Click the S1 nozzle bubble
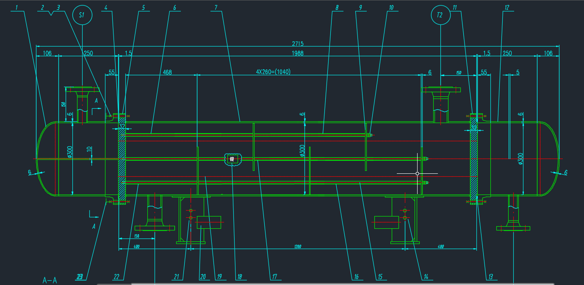The image size is (584, 285). tap(82, 15)
